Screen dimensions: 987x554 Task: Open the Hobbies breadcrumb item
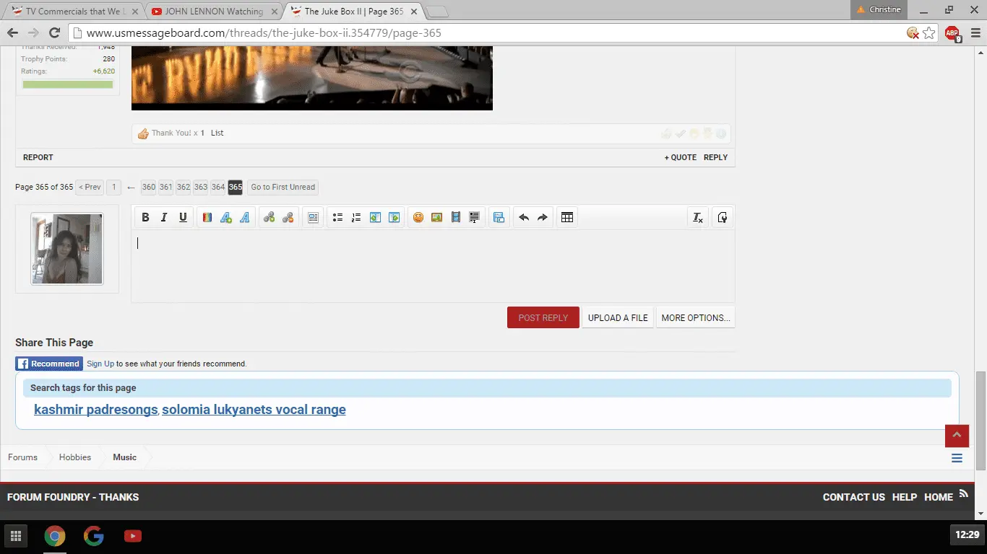[x=75, y=457]
